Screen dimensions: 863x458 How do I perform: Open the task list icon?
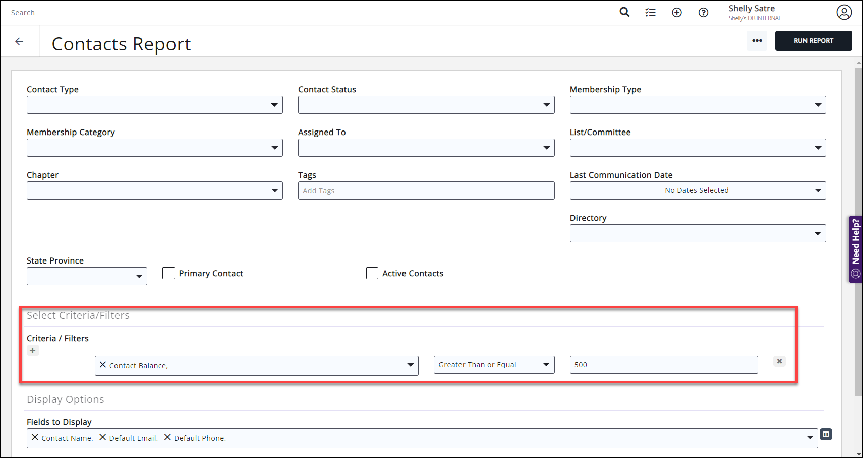(x=651, y=13)
